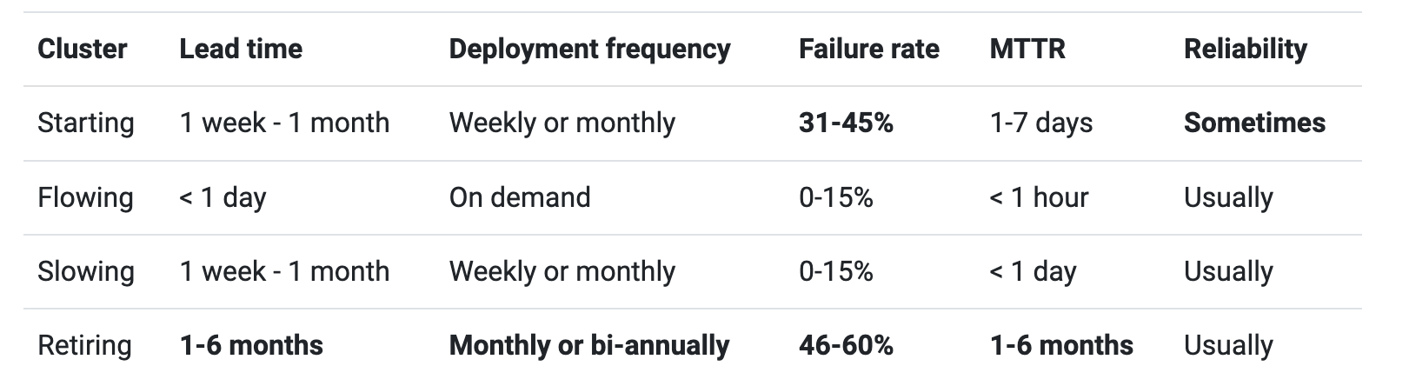Select the Slowing row's < 1 day MTTR cell
This screenshot has height=386, width=1409.
1033,271
